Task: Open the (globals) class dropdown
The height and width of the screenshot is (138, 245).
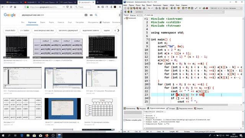Action: 157,12
